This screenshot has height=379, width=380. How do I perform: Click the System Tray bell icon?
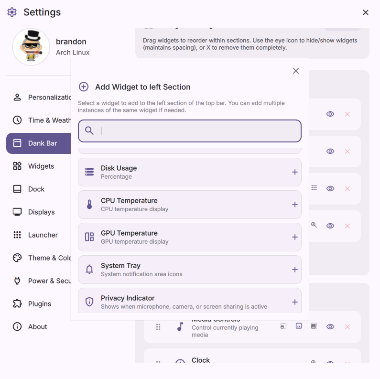click(x=89, y=270)
